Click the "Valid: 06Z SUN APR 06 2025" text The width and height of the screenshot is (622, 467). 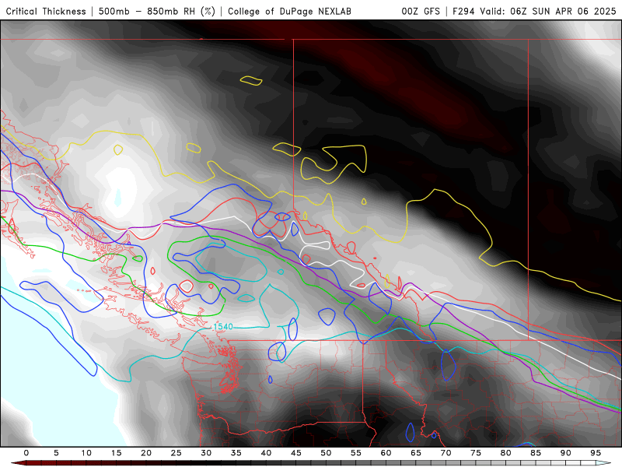pos(548,11)
